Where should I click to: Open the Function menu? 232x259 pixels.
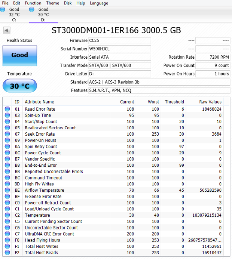click(33, 3)
